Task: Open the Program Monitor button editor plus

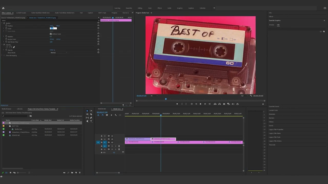Action: tap(263, 104)
